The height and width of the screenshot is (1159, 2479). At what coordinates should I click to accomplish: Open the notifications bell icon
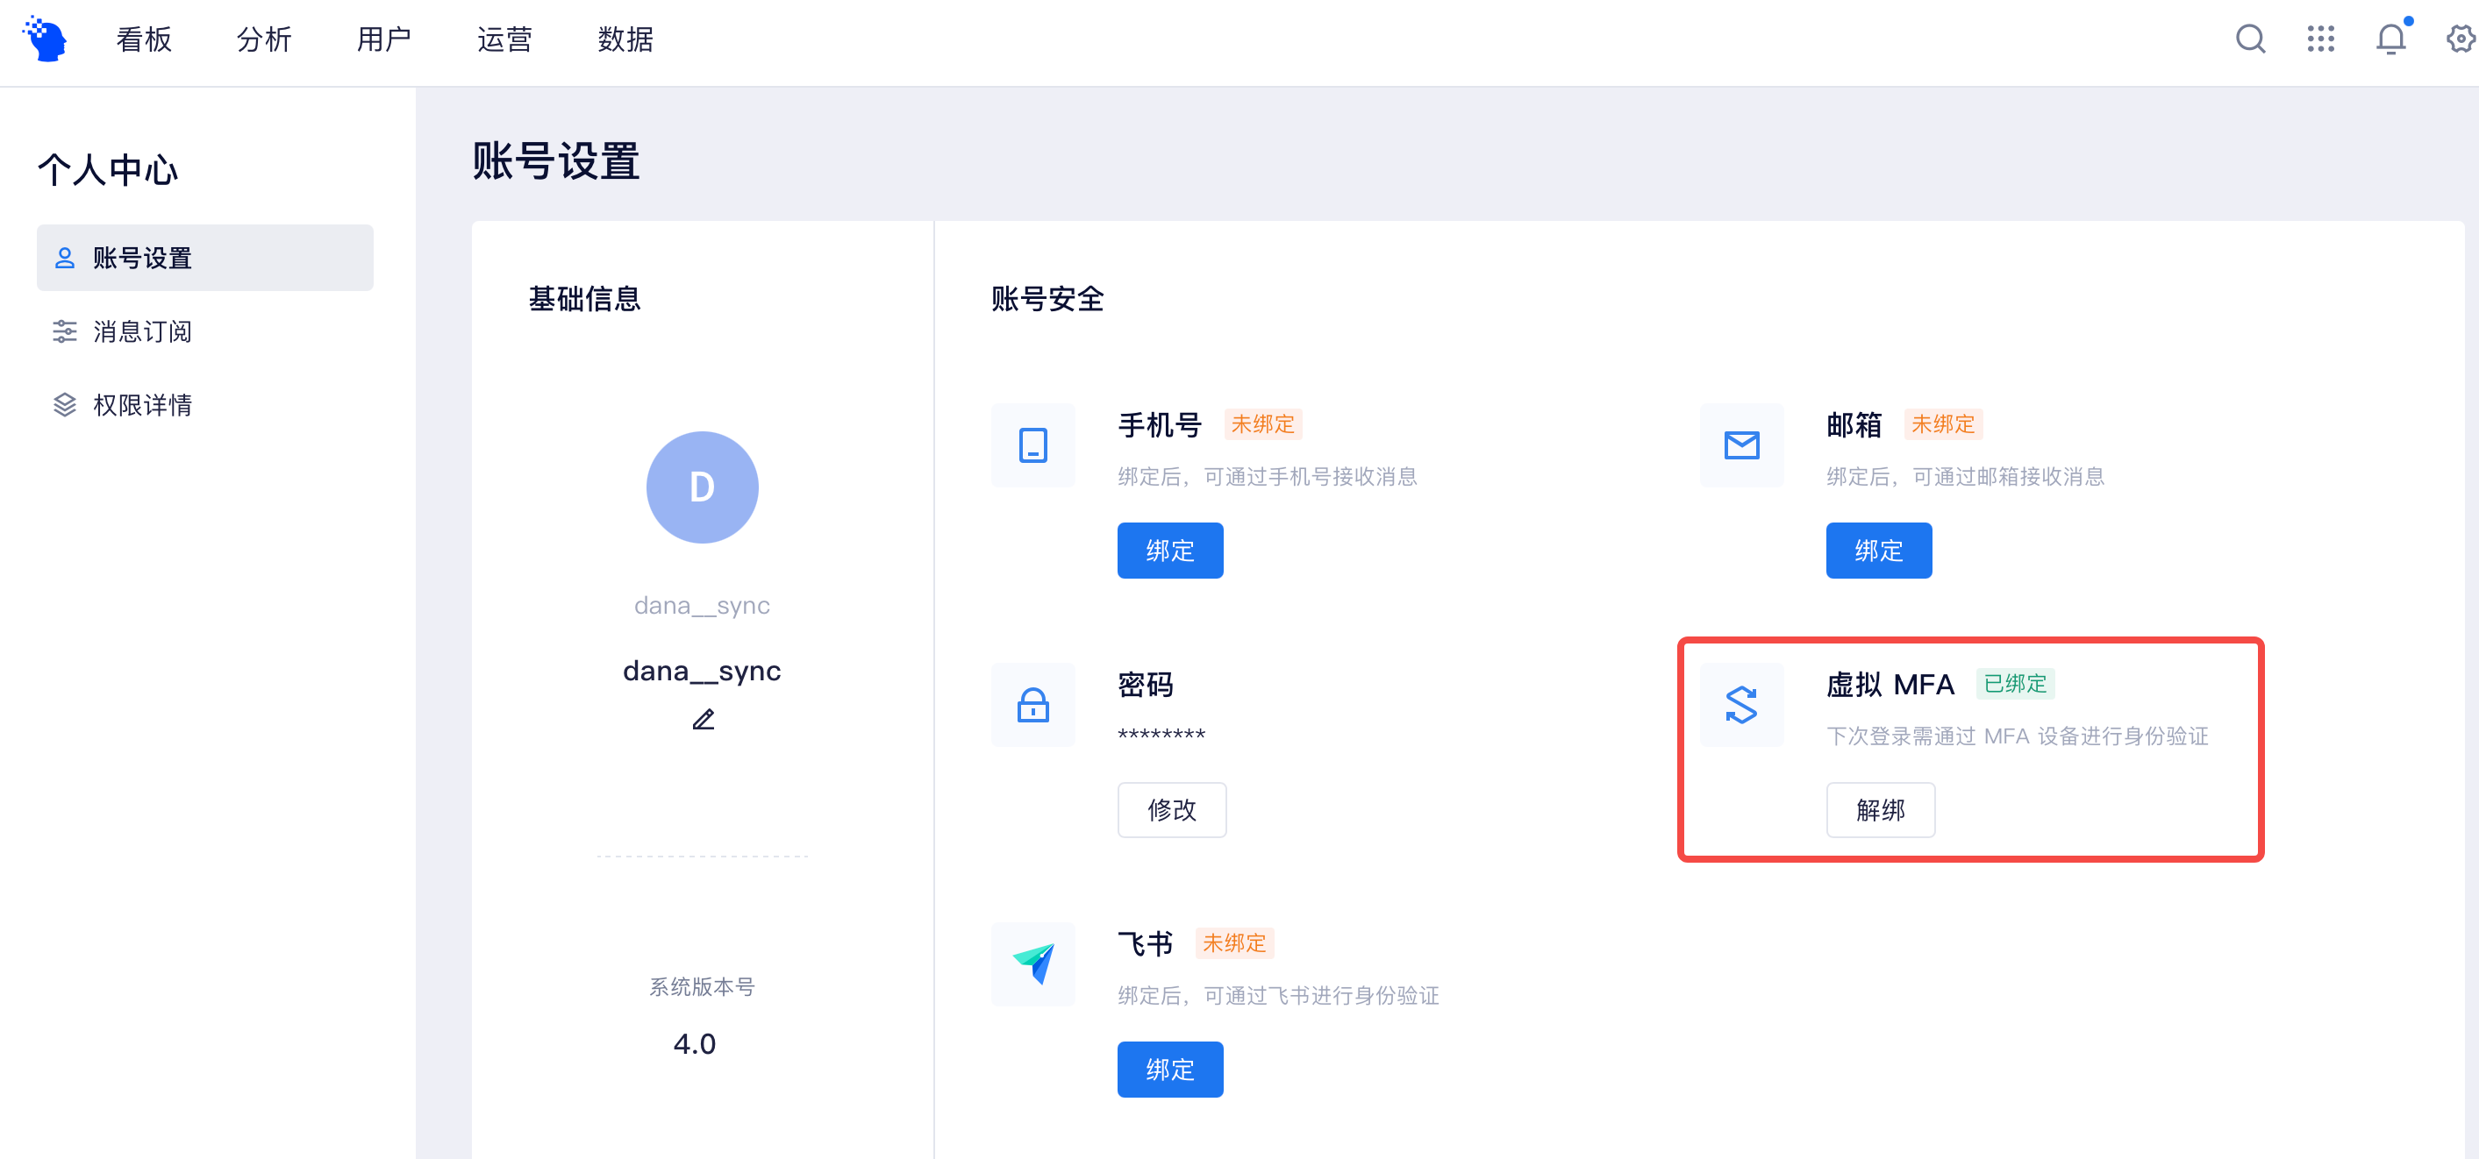click(x=2390, y=39)
